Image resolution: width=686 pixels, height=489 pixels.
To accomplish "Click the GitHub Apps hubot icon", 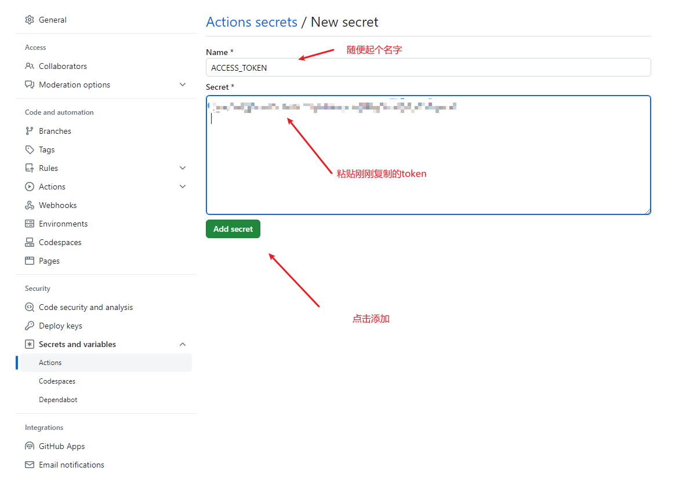I will [x=30, y=446].
